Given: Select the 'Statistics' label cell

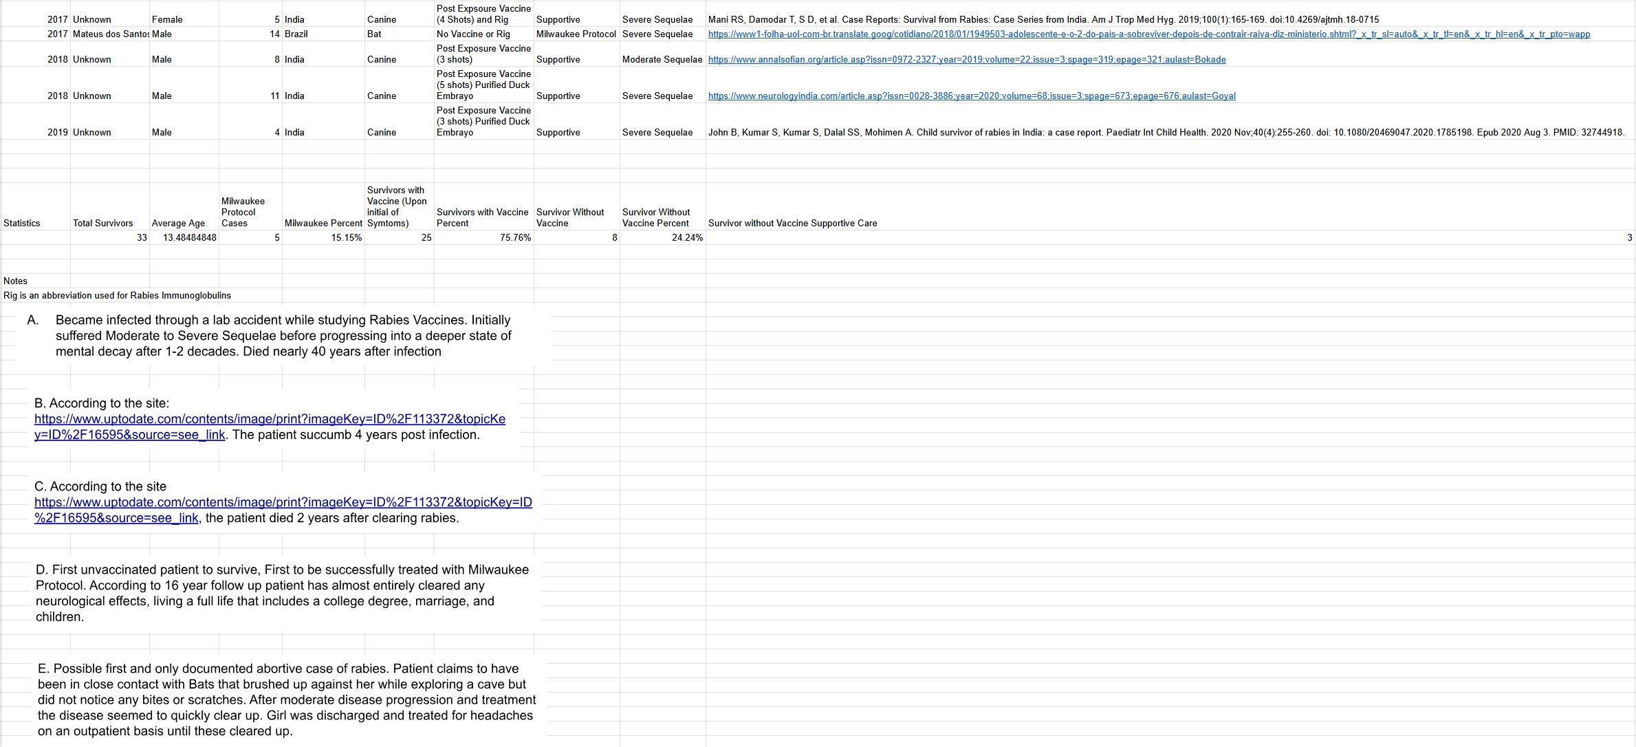Looking at the screenshot, I should click(x=35, y=206).
